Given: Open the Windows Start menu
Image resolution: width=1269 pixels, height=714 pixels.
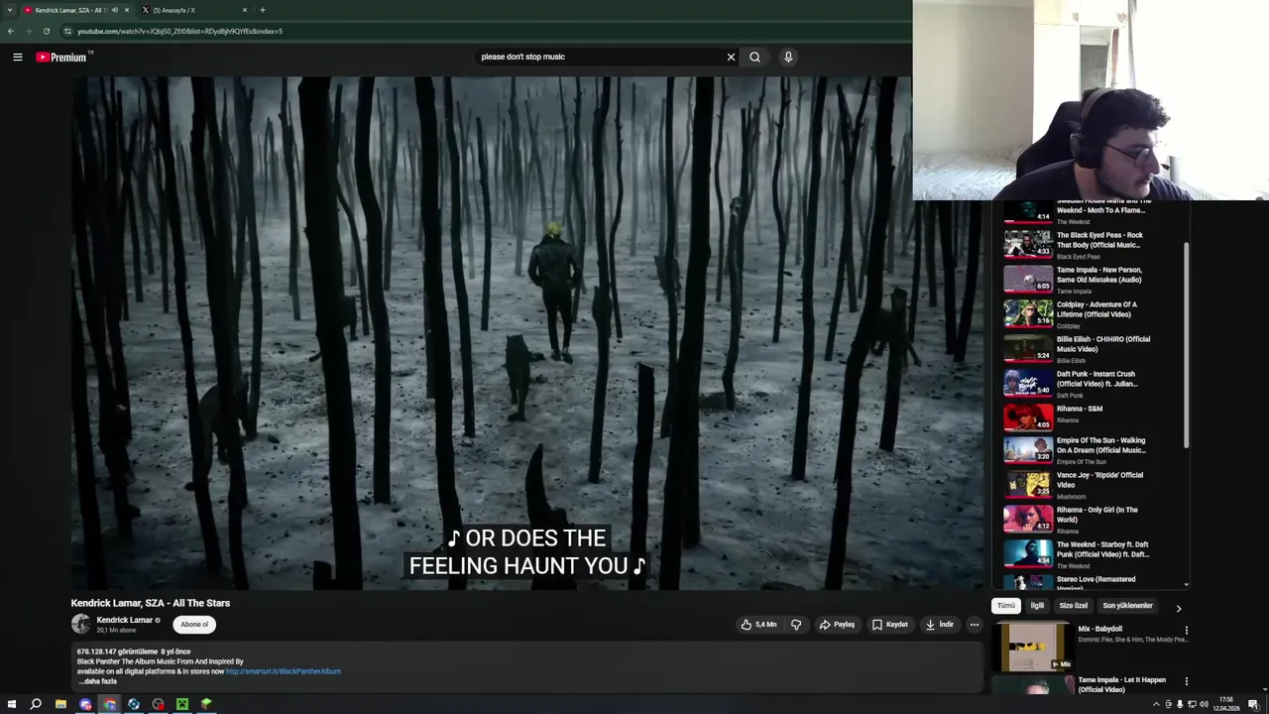Looking at the screenshot, I should (x=12, y=704).
